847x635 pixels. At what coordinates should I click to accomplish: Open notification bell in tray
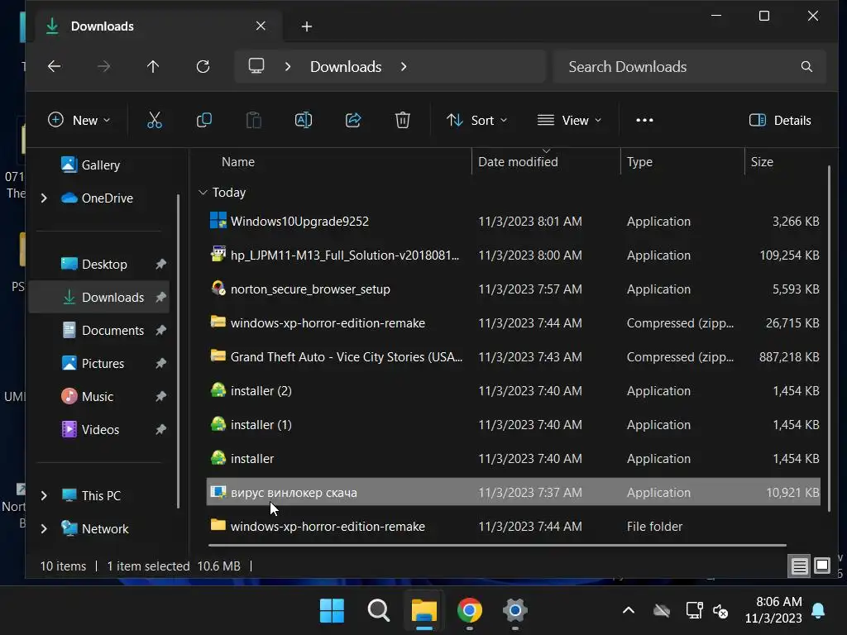pyautogui.click(x=818, y=611)
